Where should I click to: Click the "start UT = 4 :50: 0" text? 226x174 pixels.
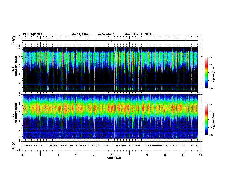138,34
